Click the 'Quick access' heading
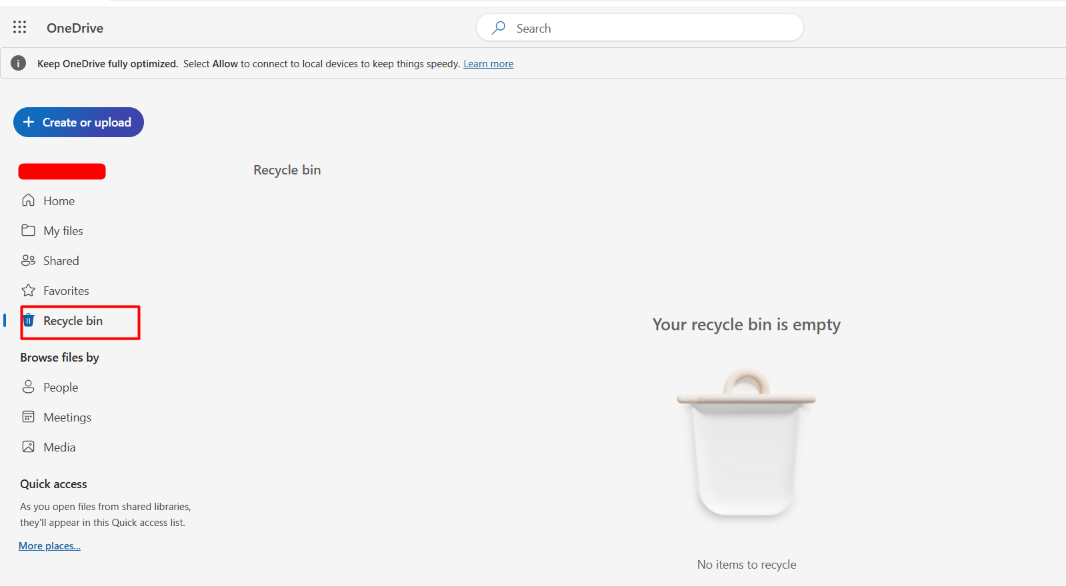 pyautogui.click(x=53, y=484)
